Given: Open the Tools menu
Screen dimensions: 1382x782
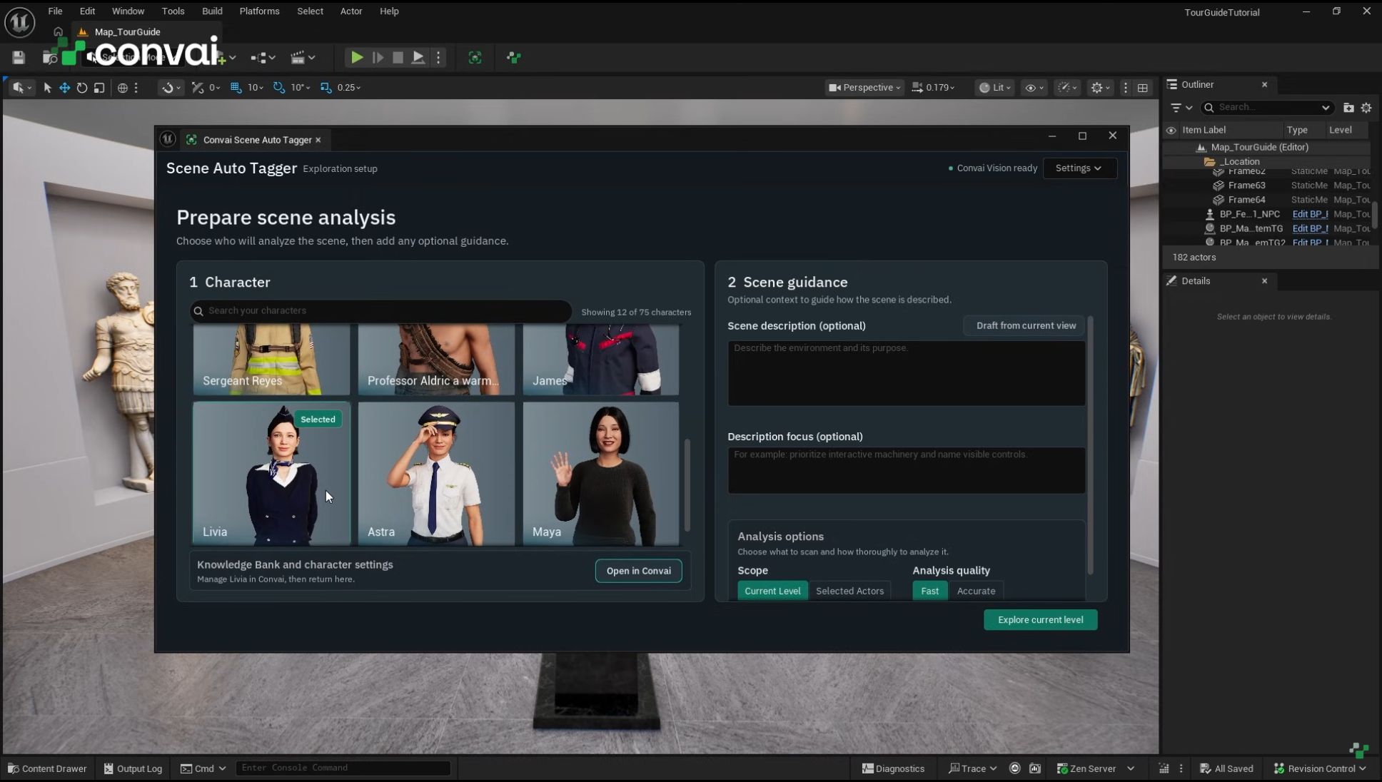Looking at the screenshot, I should point(173,11).
